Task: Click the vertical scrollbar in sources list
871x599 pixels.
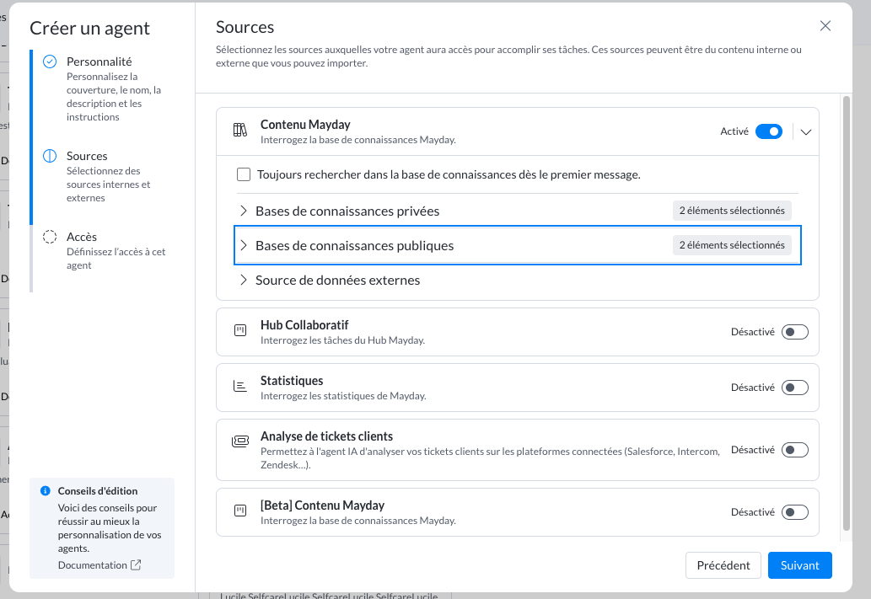Action: [x=846, y=312]
